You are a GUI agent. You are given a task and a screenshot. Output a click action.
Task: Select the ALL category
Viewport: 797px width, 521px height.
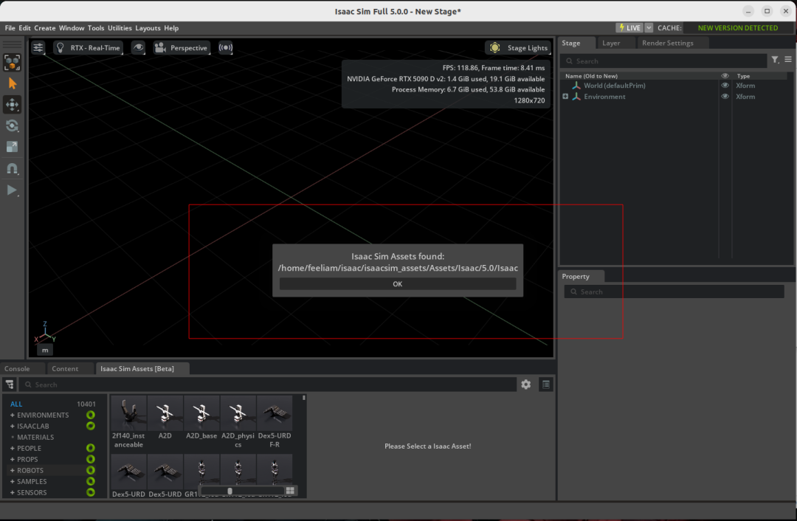(15, 404)
